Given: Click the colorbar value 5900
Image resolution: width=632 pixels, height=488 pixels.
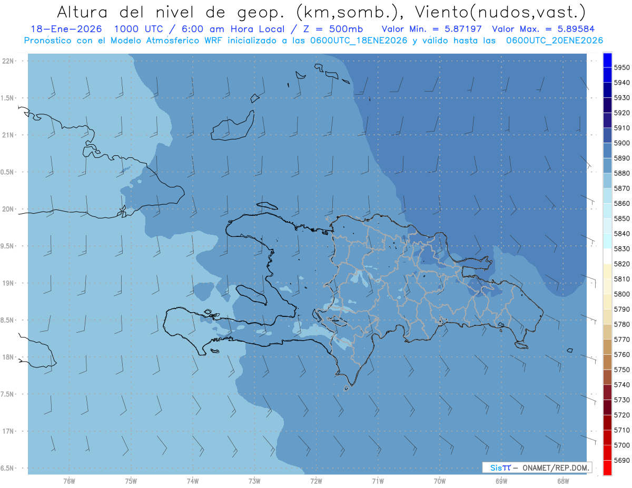Looking at the screenshot, I should tap(621, 143).
